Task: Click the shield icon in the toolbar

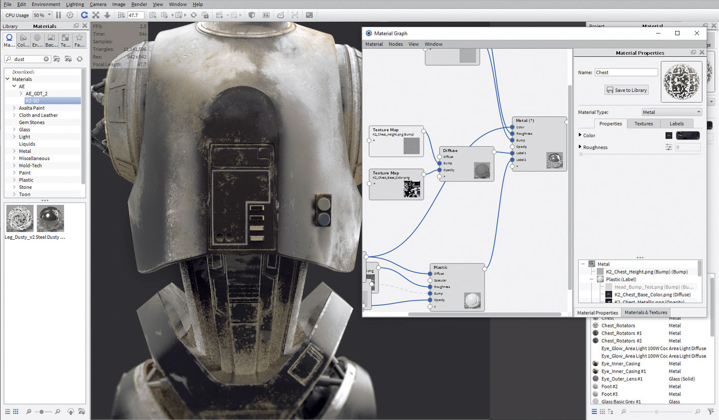Action: (x=251, y=15)
